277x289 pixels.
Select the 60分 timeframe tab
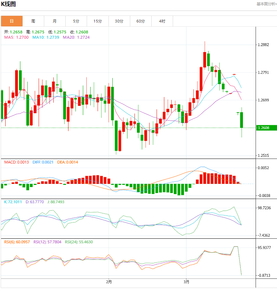(141, 21)
